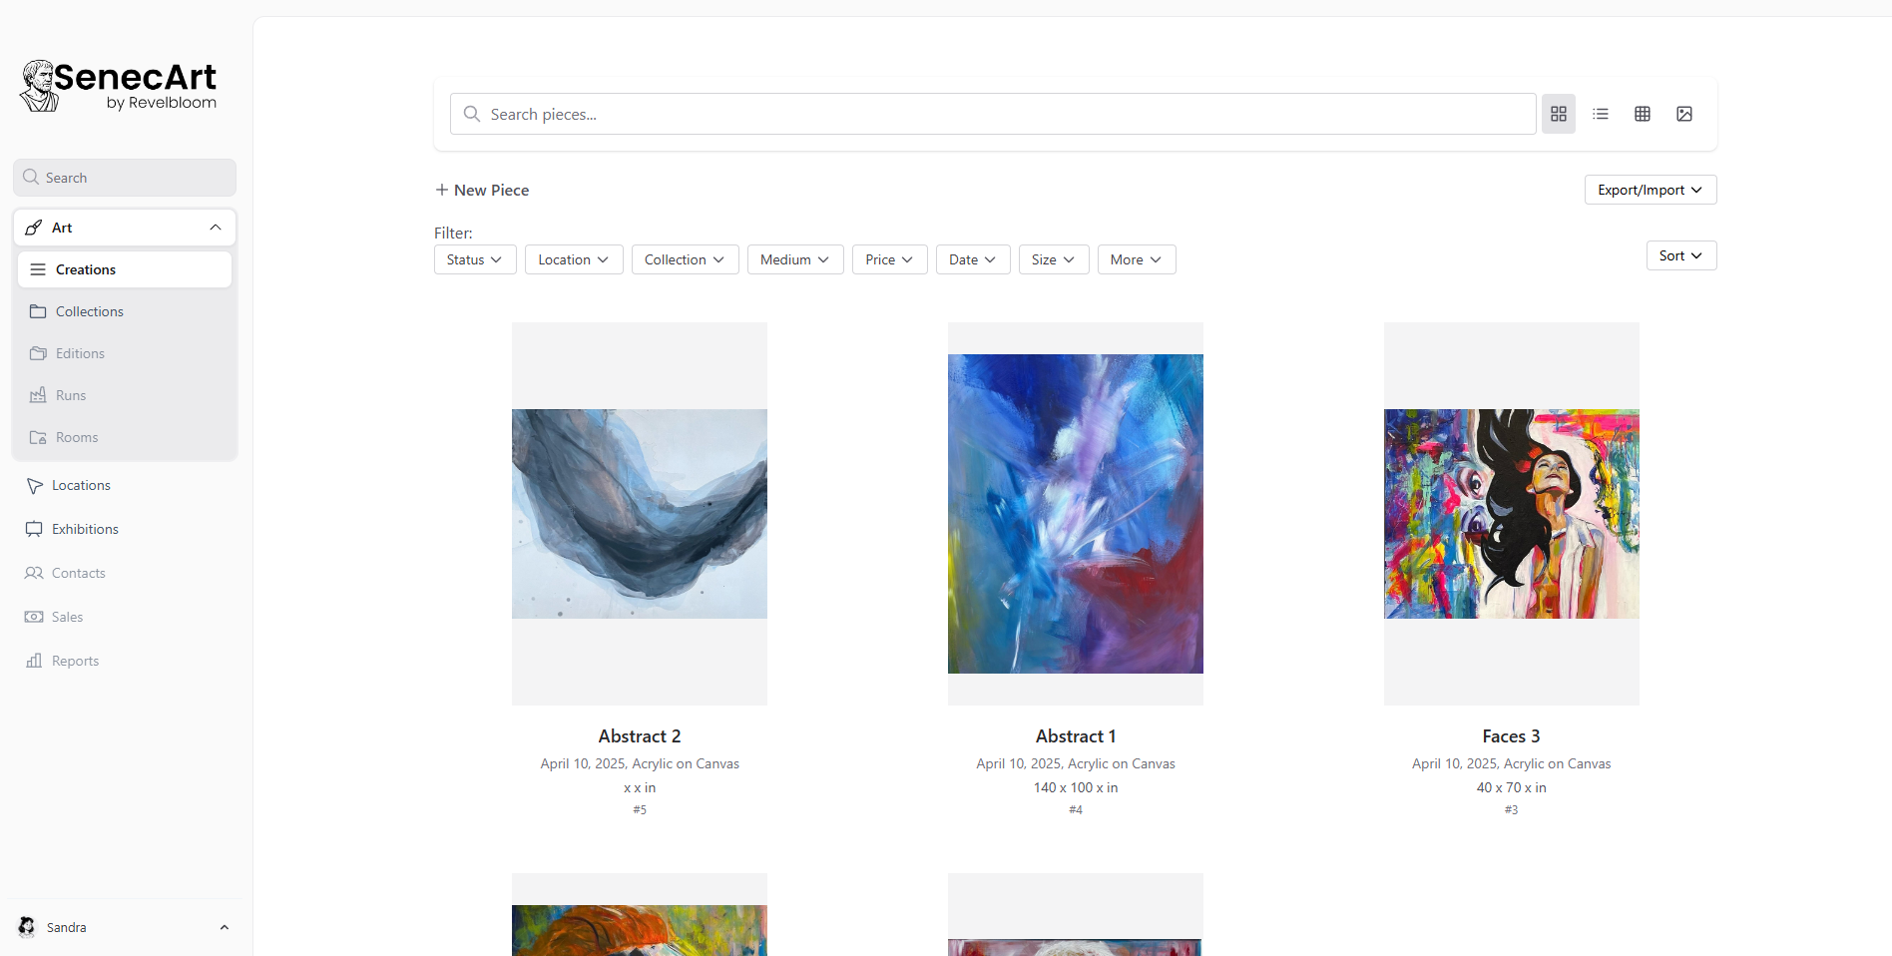
Task: Open the Faces 3 artwork thumbnail
Action: [1511, 514]
